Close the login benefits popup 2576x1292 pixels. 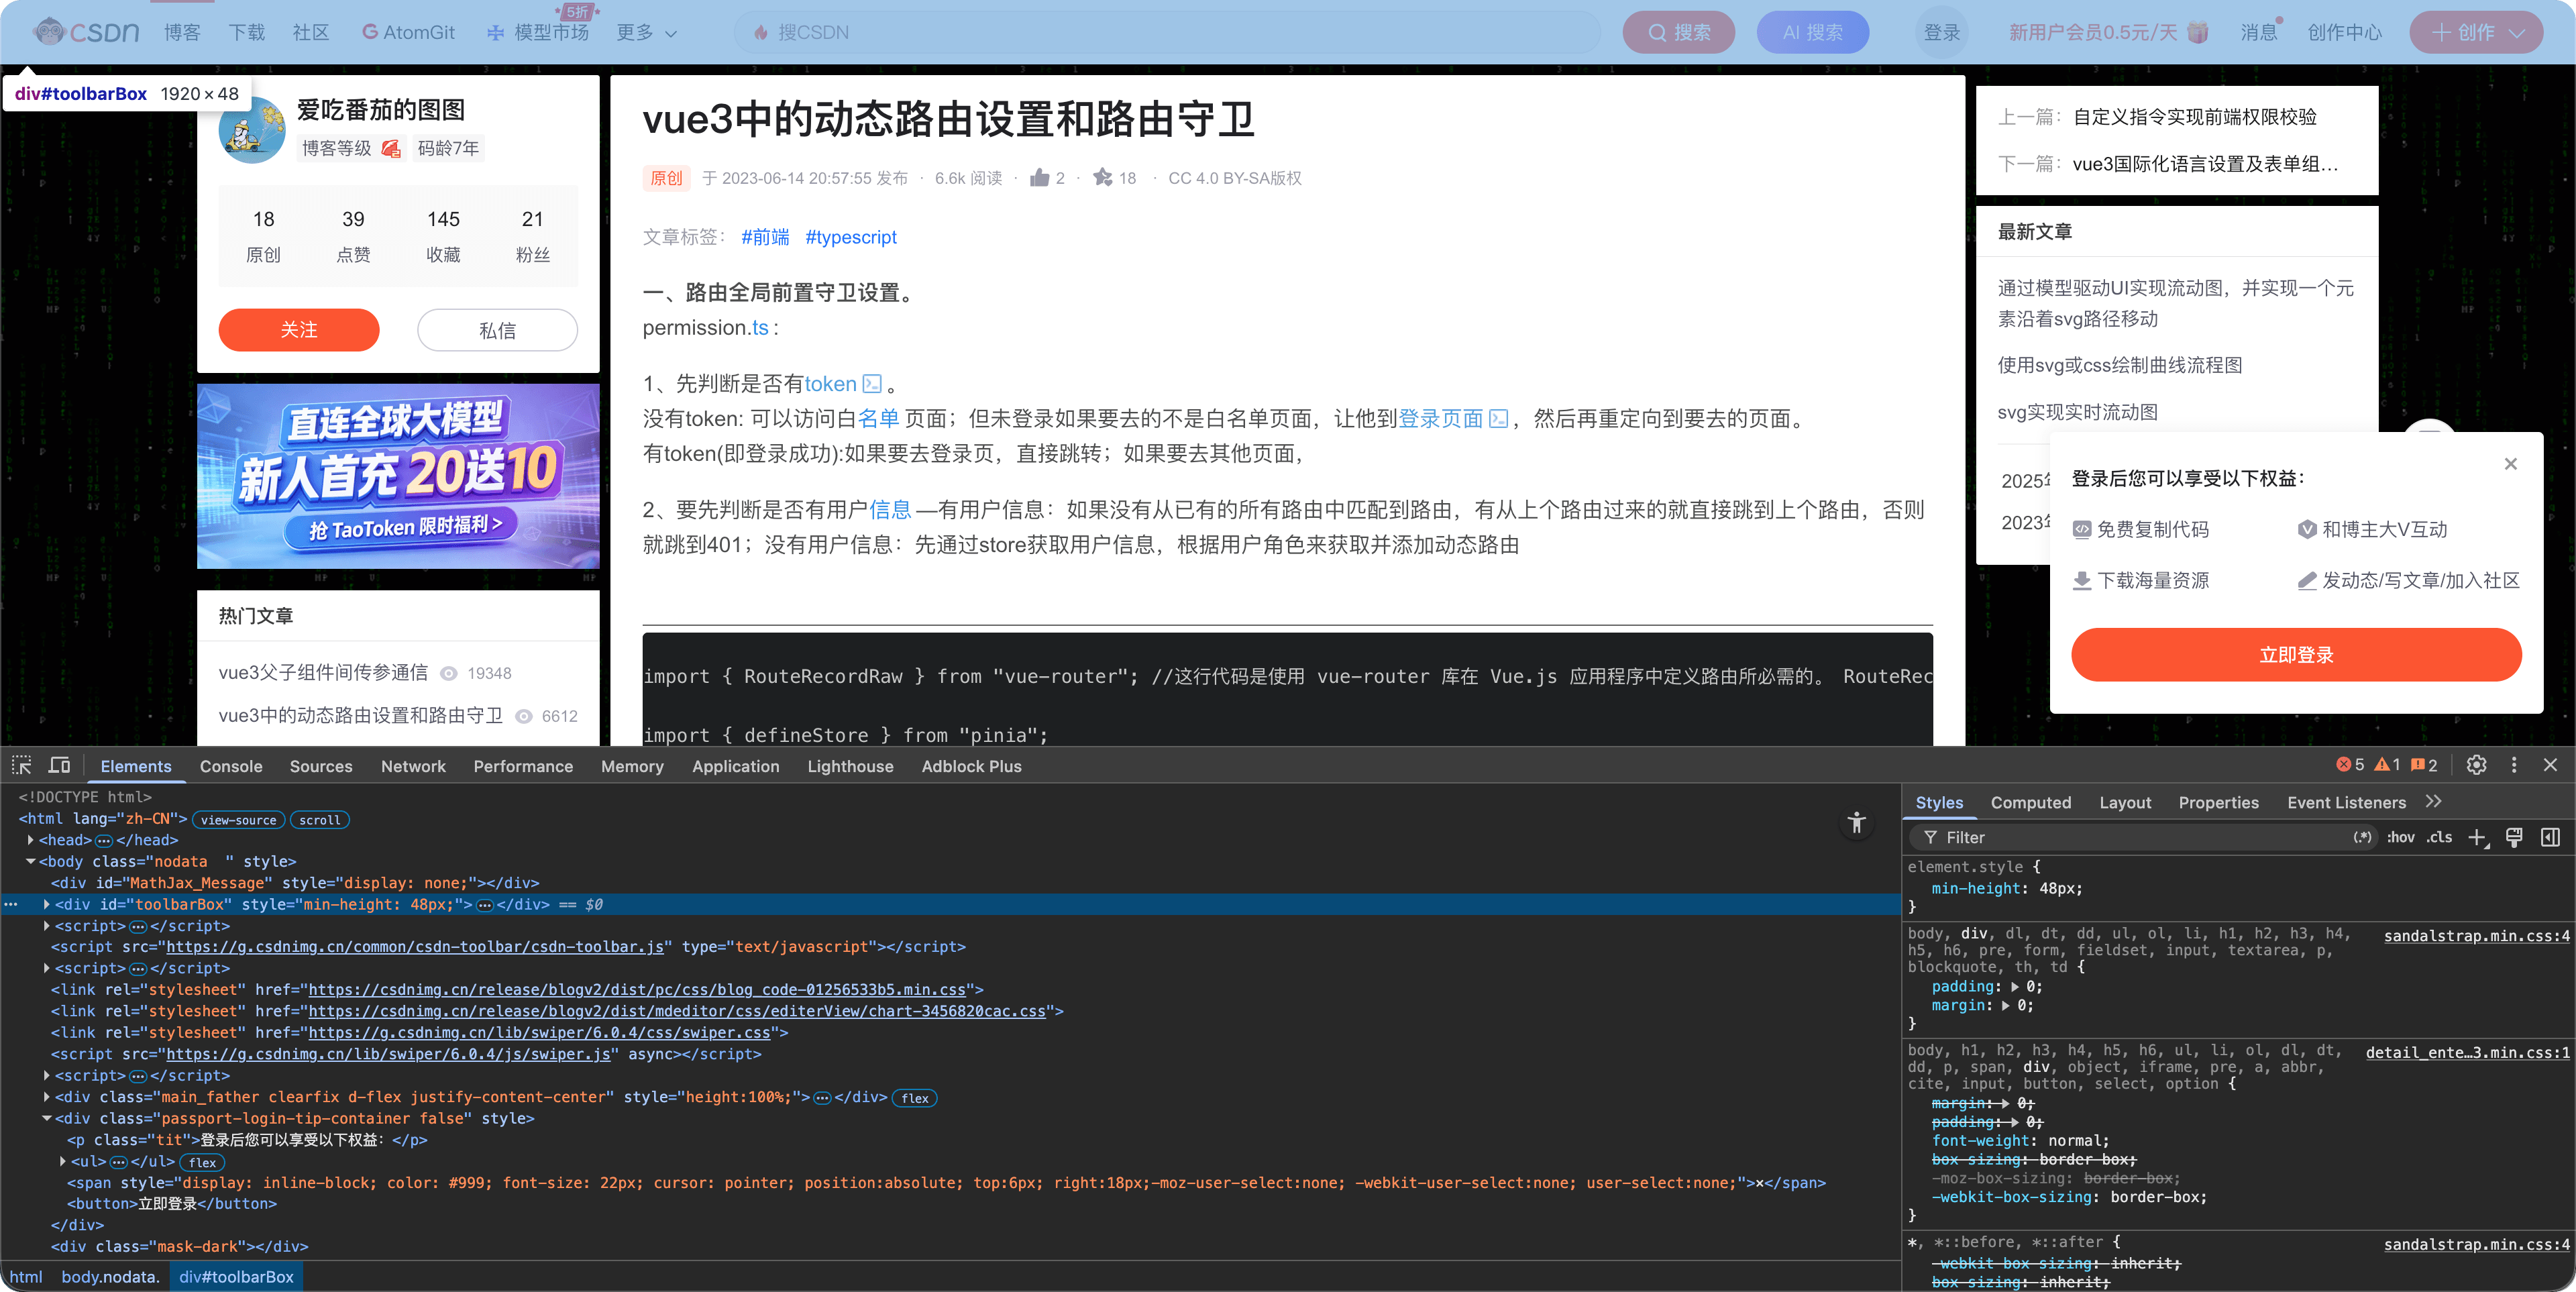(x=2511, y=463)
